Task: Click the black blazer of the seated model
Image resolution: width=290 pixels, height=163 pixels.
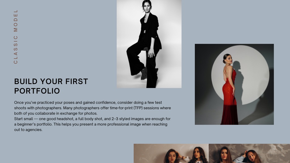Action: pos(151,31)
